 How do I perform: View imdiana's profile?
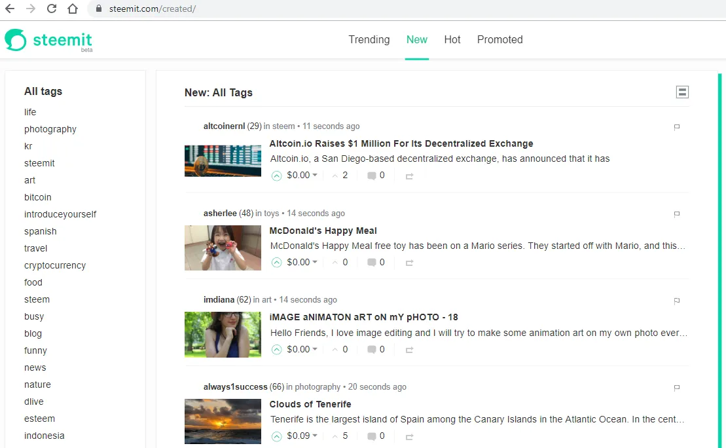219,300
